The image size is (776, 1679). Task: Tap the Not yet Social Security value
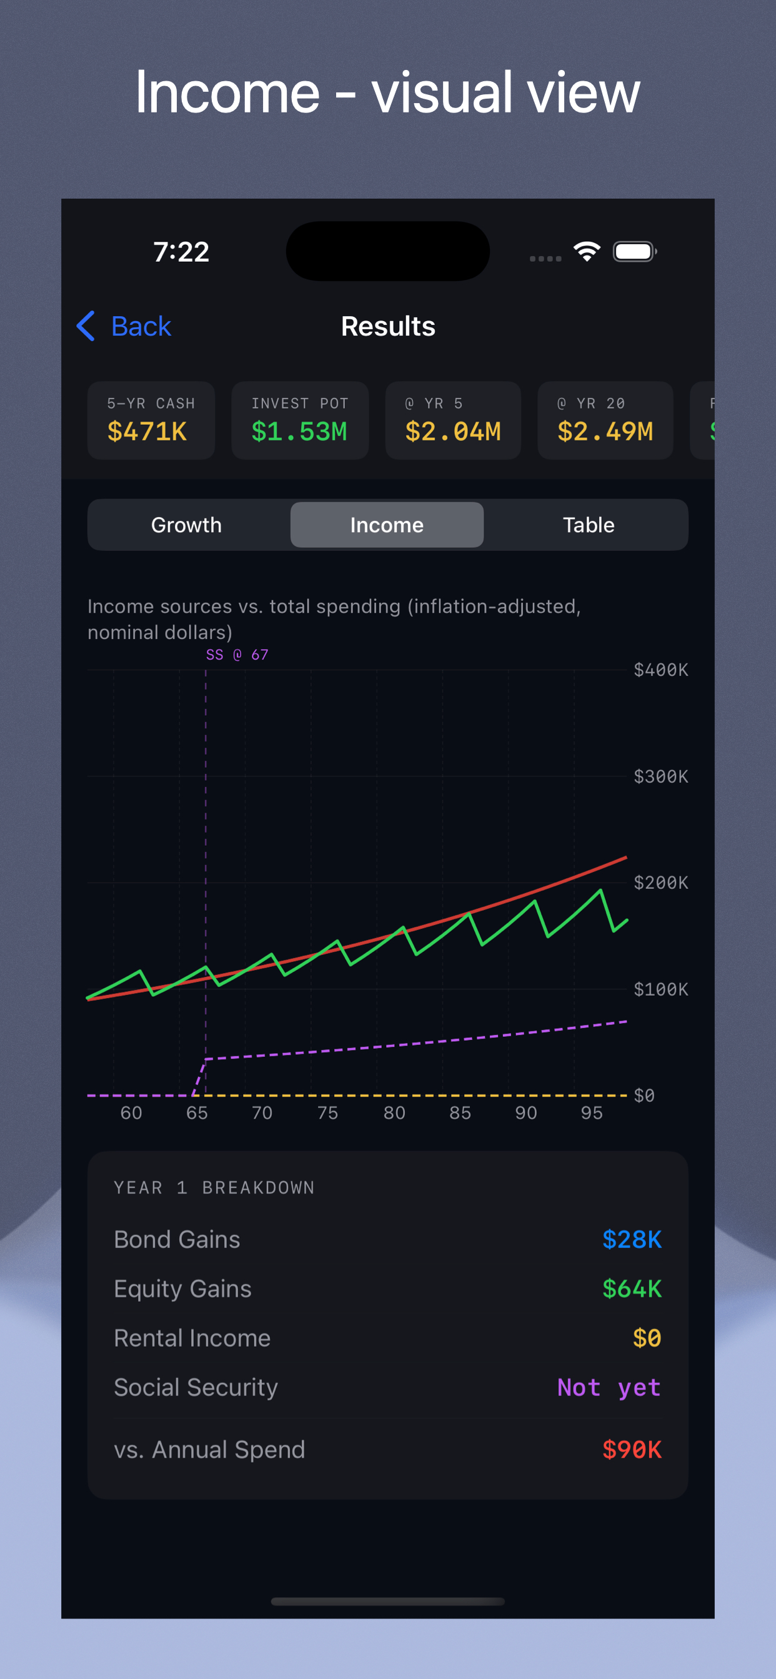pyautogui.click(x=609, y=1387)
